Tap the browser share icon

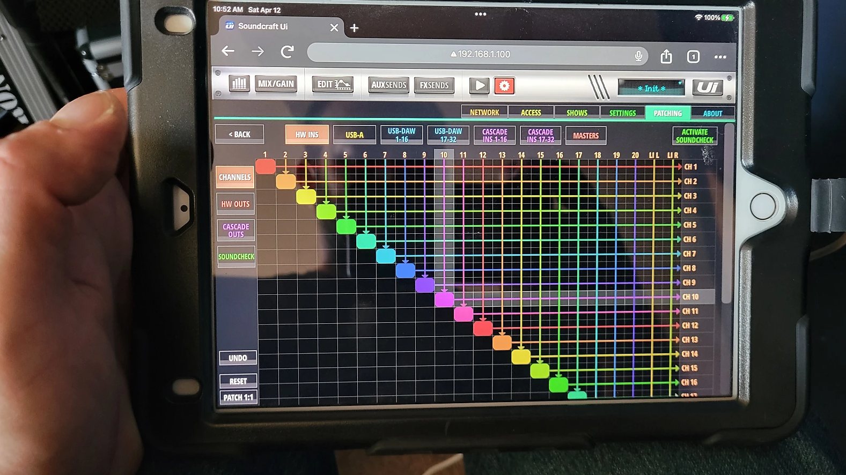coord(666,56)
